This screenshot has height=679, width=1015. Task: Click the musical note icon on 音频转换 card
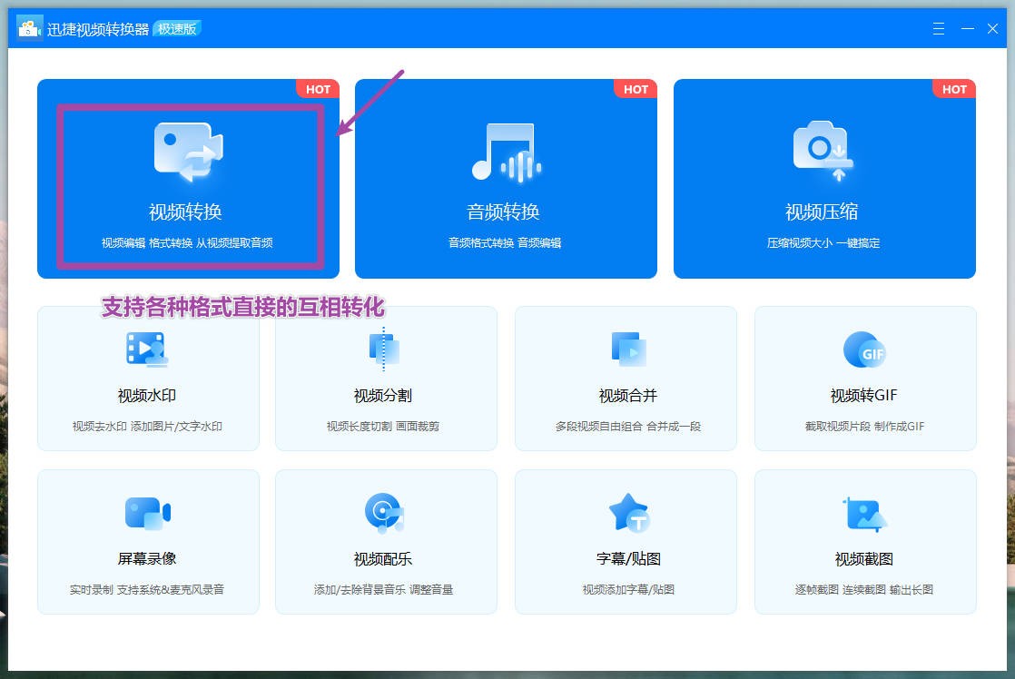[x=506, y=154]
